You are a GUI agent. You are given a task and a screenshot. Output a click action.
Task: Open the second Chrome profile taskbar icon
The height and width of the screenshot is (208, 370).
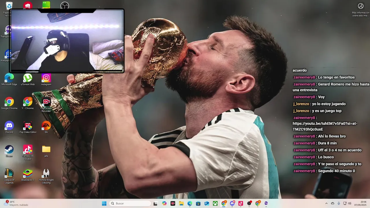(258, 203)
